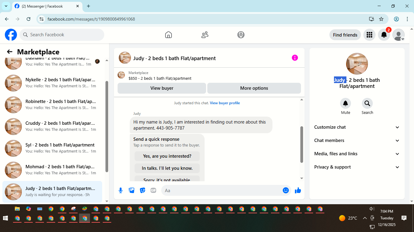The image size is (414, 232).
Task: Open a new browser tab
Action: pos(88,6)
